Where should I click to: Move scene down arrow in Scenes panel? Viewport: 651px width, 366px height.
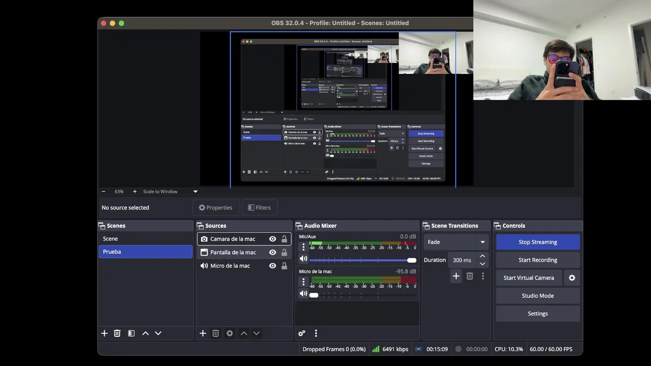click(158, 333)
